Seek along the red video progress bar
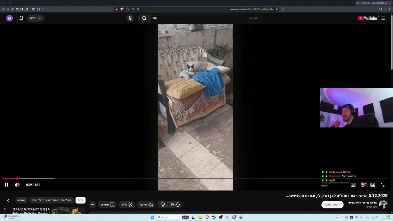 195,178
